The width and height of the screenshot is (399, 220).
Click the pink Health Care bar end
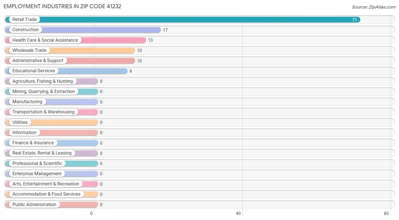(x=143, y=40)
